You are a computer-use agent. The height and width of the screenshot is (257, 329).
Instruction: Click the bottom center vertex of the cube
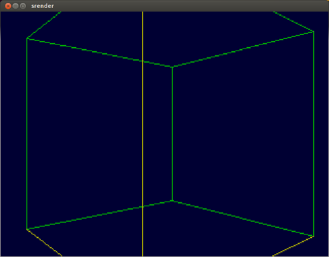(172, 201)
